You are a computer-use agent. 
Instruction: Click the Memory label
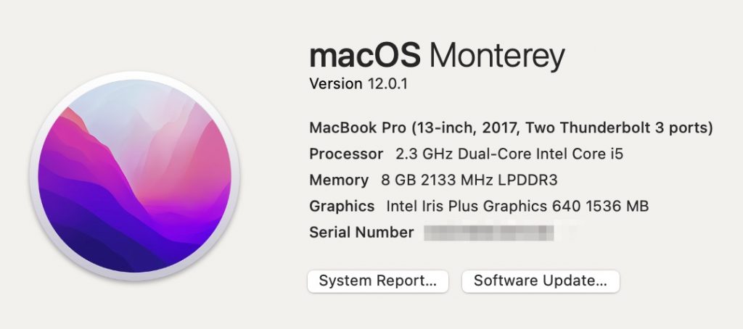pyautogui.click(x=339, y=180)
